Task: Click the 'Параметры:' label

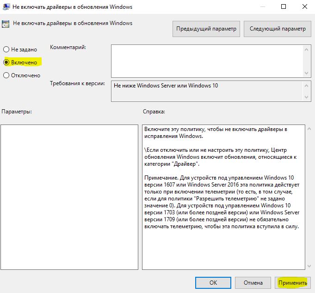Action: pos(17,112)
